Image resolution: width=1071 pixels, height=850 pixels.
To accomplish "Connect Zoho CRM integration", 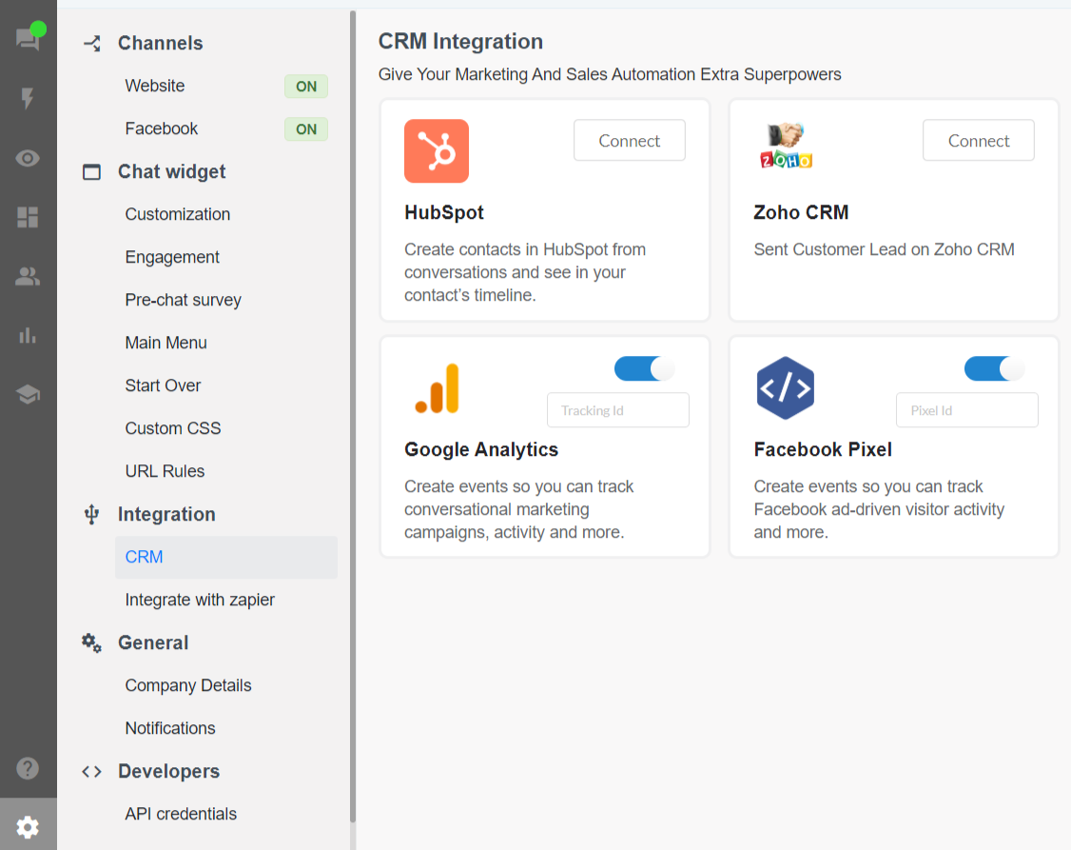I will tap(978, 141).
